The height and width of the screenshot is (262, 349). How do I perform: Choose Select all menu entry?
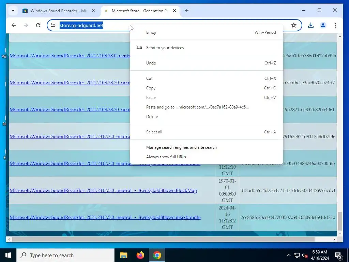coord(206,132)
